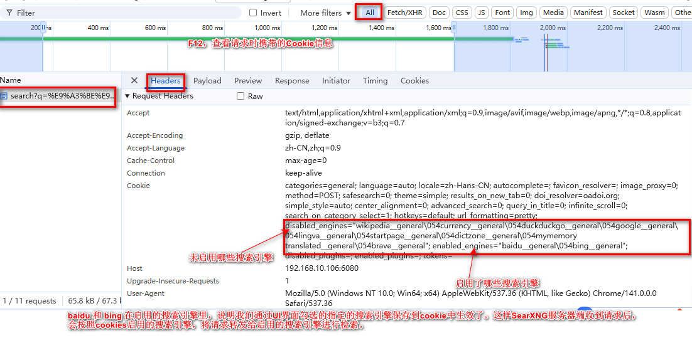Click the Cookie header name

[x=138, y=186]
